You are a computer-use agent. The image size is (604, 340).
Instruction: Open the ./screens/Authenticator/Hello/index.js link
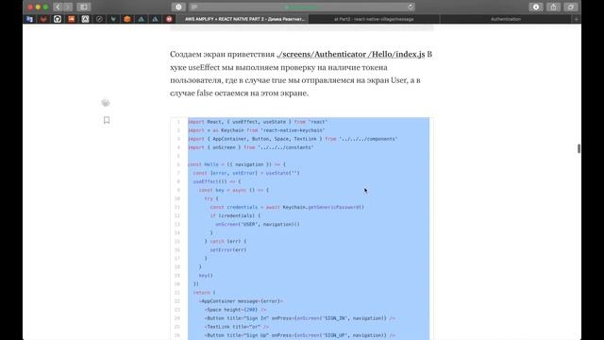coord(350,55)
